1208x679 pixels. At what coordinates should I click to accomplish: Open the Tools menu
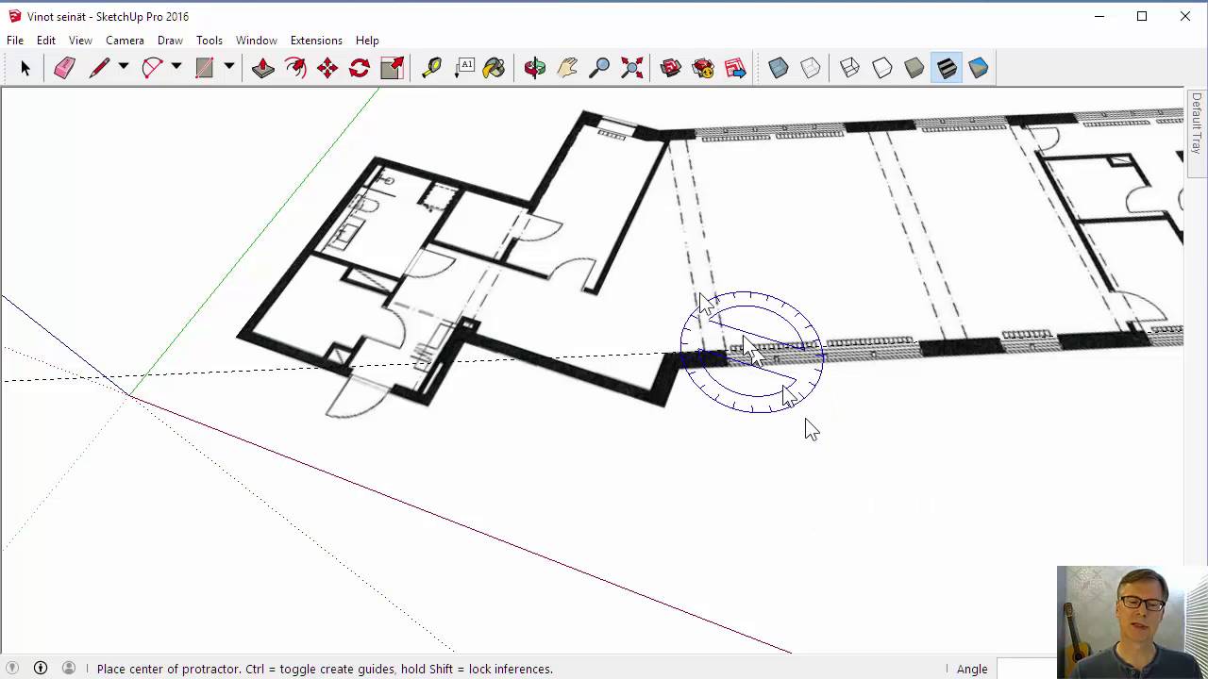(x=210, y=41)
